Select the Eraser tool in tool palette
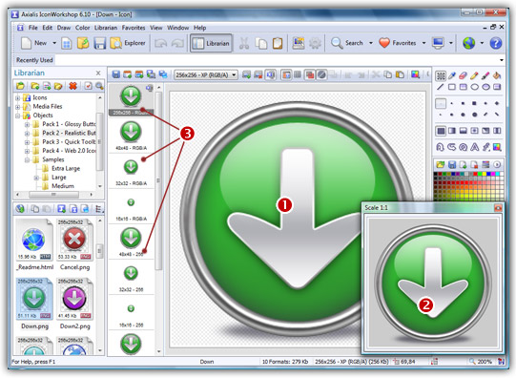516x378 pixels. click(463, 75)
